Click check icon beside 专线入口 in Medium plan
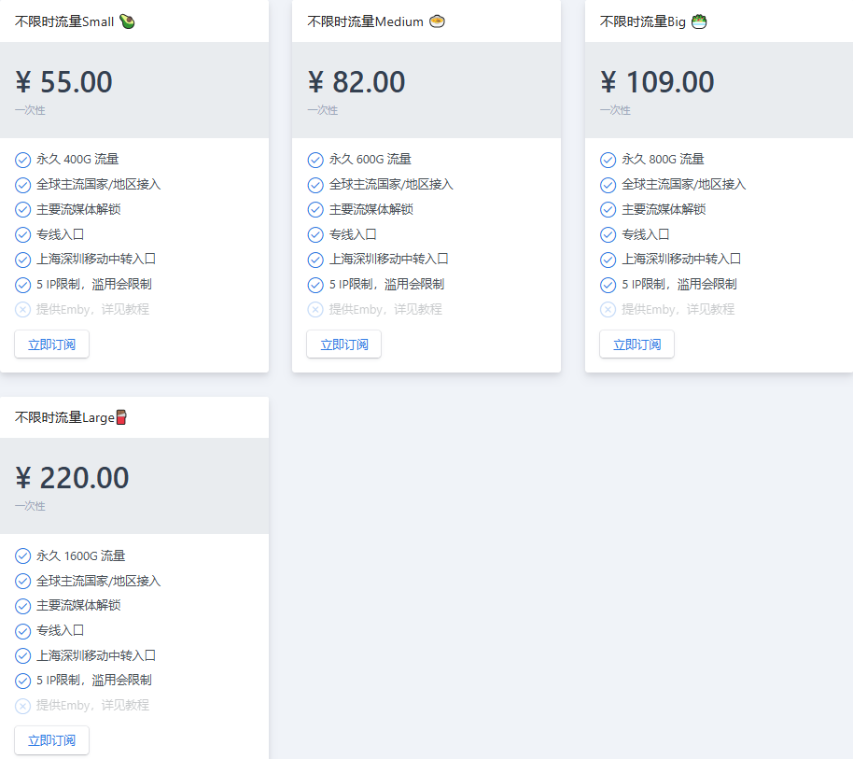 [315, 235]
